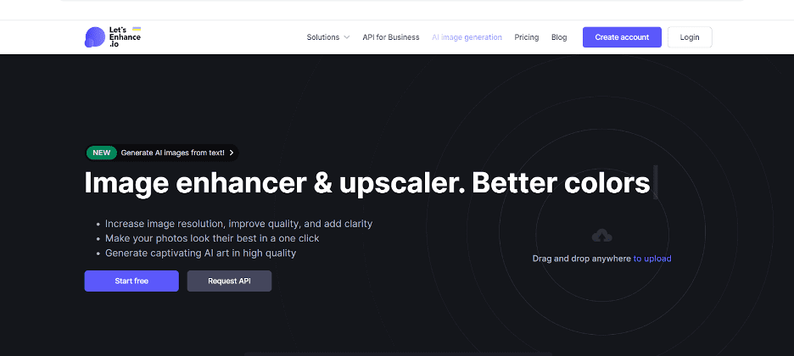Open AI image generation in navigation
This screenshot has width=794, height=356.
point(467,37)
